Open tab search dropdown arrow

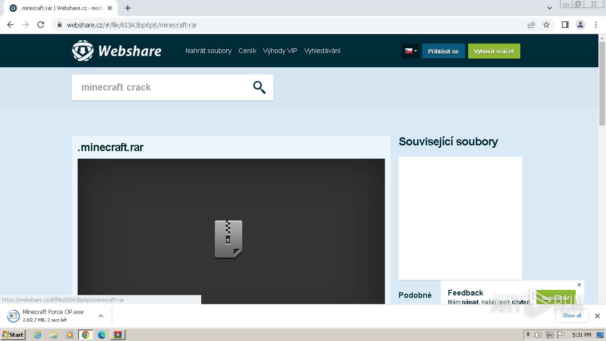coord(550,8)
